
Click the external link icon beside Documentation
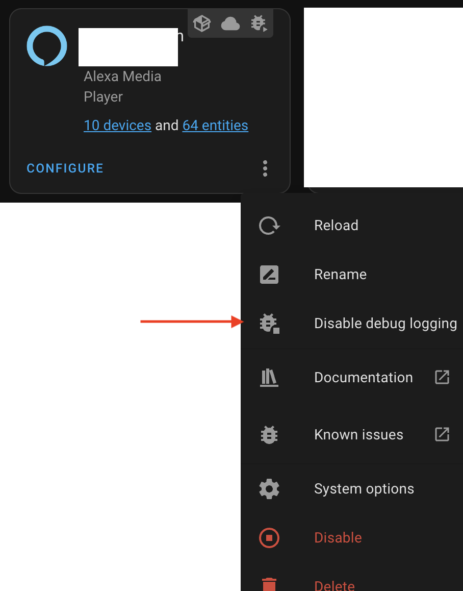tap(442, 378)
